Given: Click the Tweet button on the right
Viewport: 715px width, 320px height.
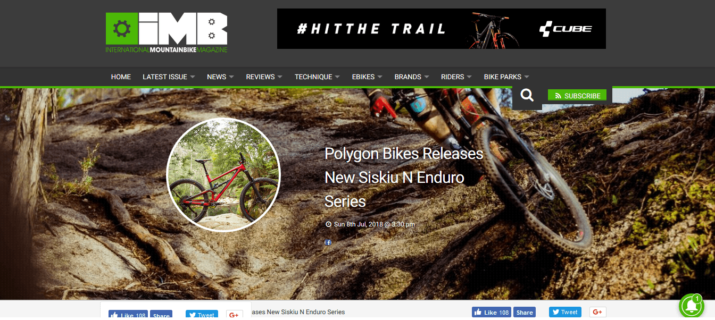Looking at the screenshot, I should pos(565,312).
